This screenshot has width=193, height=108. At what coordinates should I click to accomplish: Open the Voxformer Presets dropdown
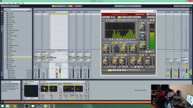(106, 17)
